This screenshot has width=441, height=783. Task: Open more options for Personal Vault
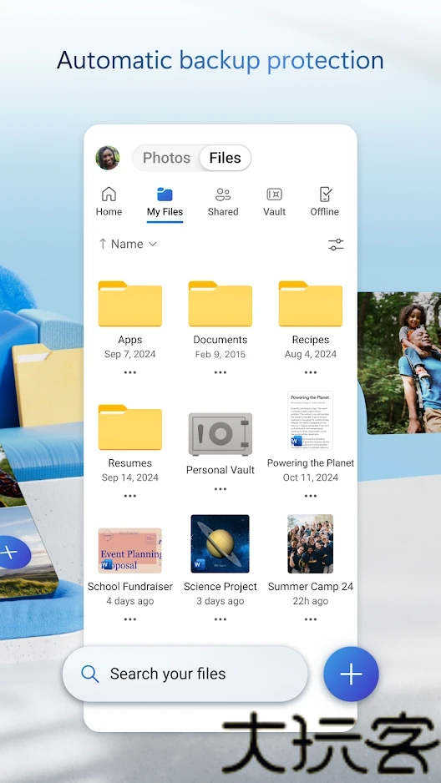(220, 489)
